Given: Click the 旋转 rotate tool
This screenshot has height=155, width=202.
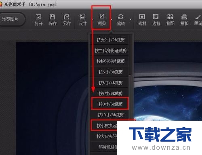Looking at the screenshot, I should point(121,20).
